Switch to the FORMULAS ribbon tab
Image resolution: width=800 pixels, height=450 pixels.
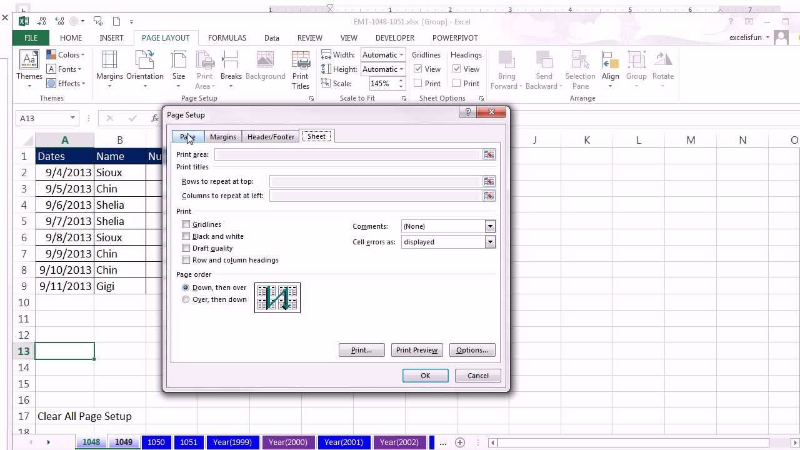point(227,37)
